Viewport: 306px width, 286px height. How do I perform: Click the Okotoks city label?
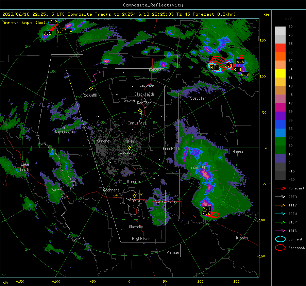pyautogui.click(x=136, y=227)
